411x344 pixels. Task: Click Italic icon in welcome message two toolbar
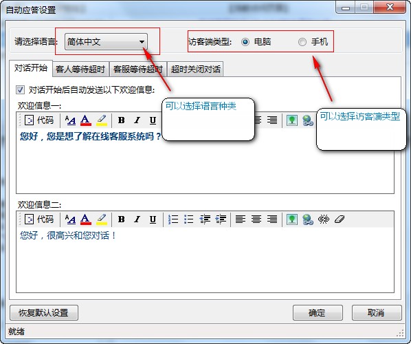[x=137, y=219]
